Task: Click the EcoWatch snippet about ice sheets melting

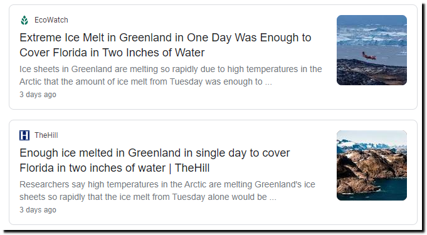Action: tap(171, 75)
